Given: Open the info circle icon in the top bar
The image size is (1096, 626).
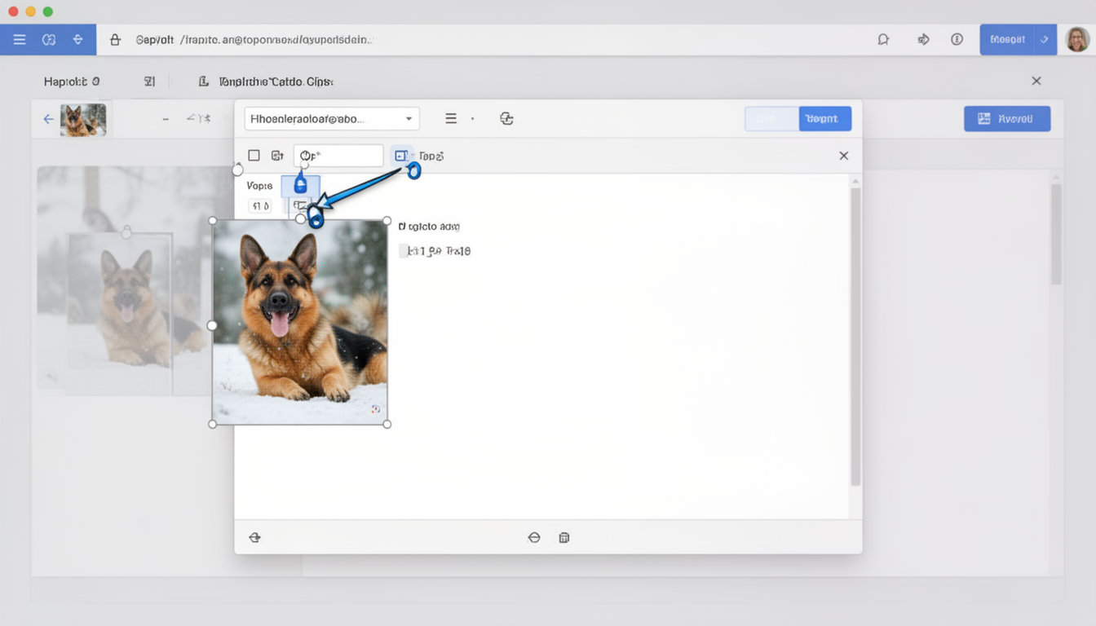Looking at the screenshot, I should (x=957, y=39).
